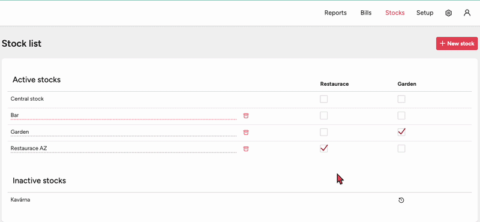Check Garden box for Central stock
The image size is (480, 222).
[401, 99]
